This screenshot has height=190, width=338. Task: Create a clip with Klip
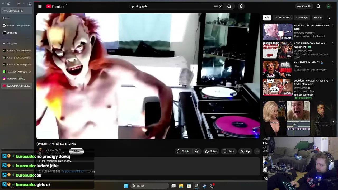click(245, 151)
